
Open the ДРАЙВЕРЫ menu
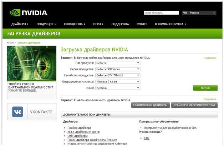pos(20,24)
